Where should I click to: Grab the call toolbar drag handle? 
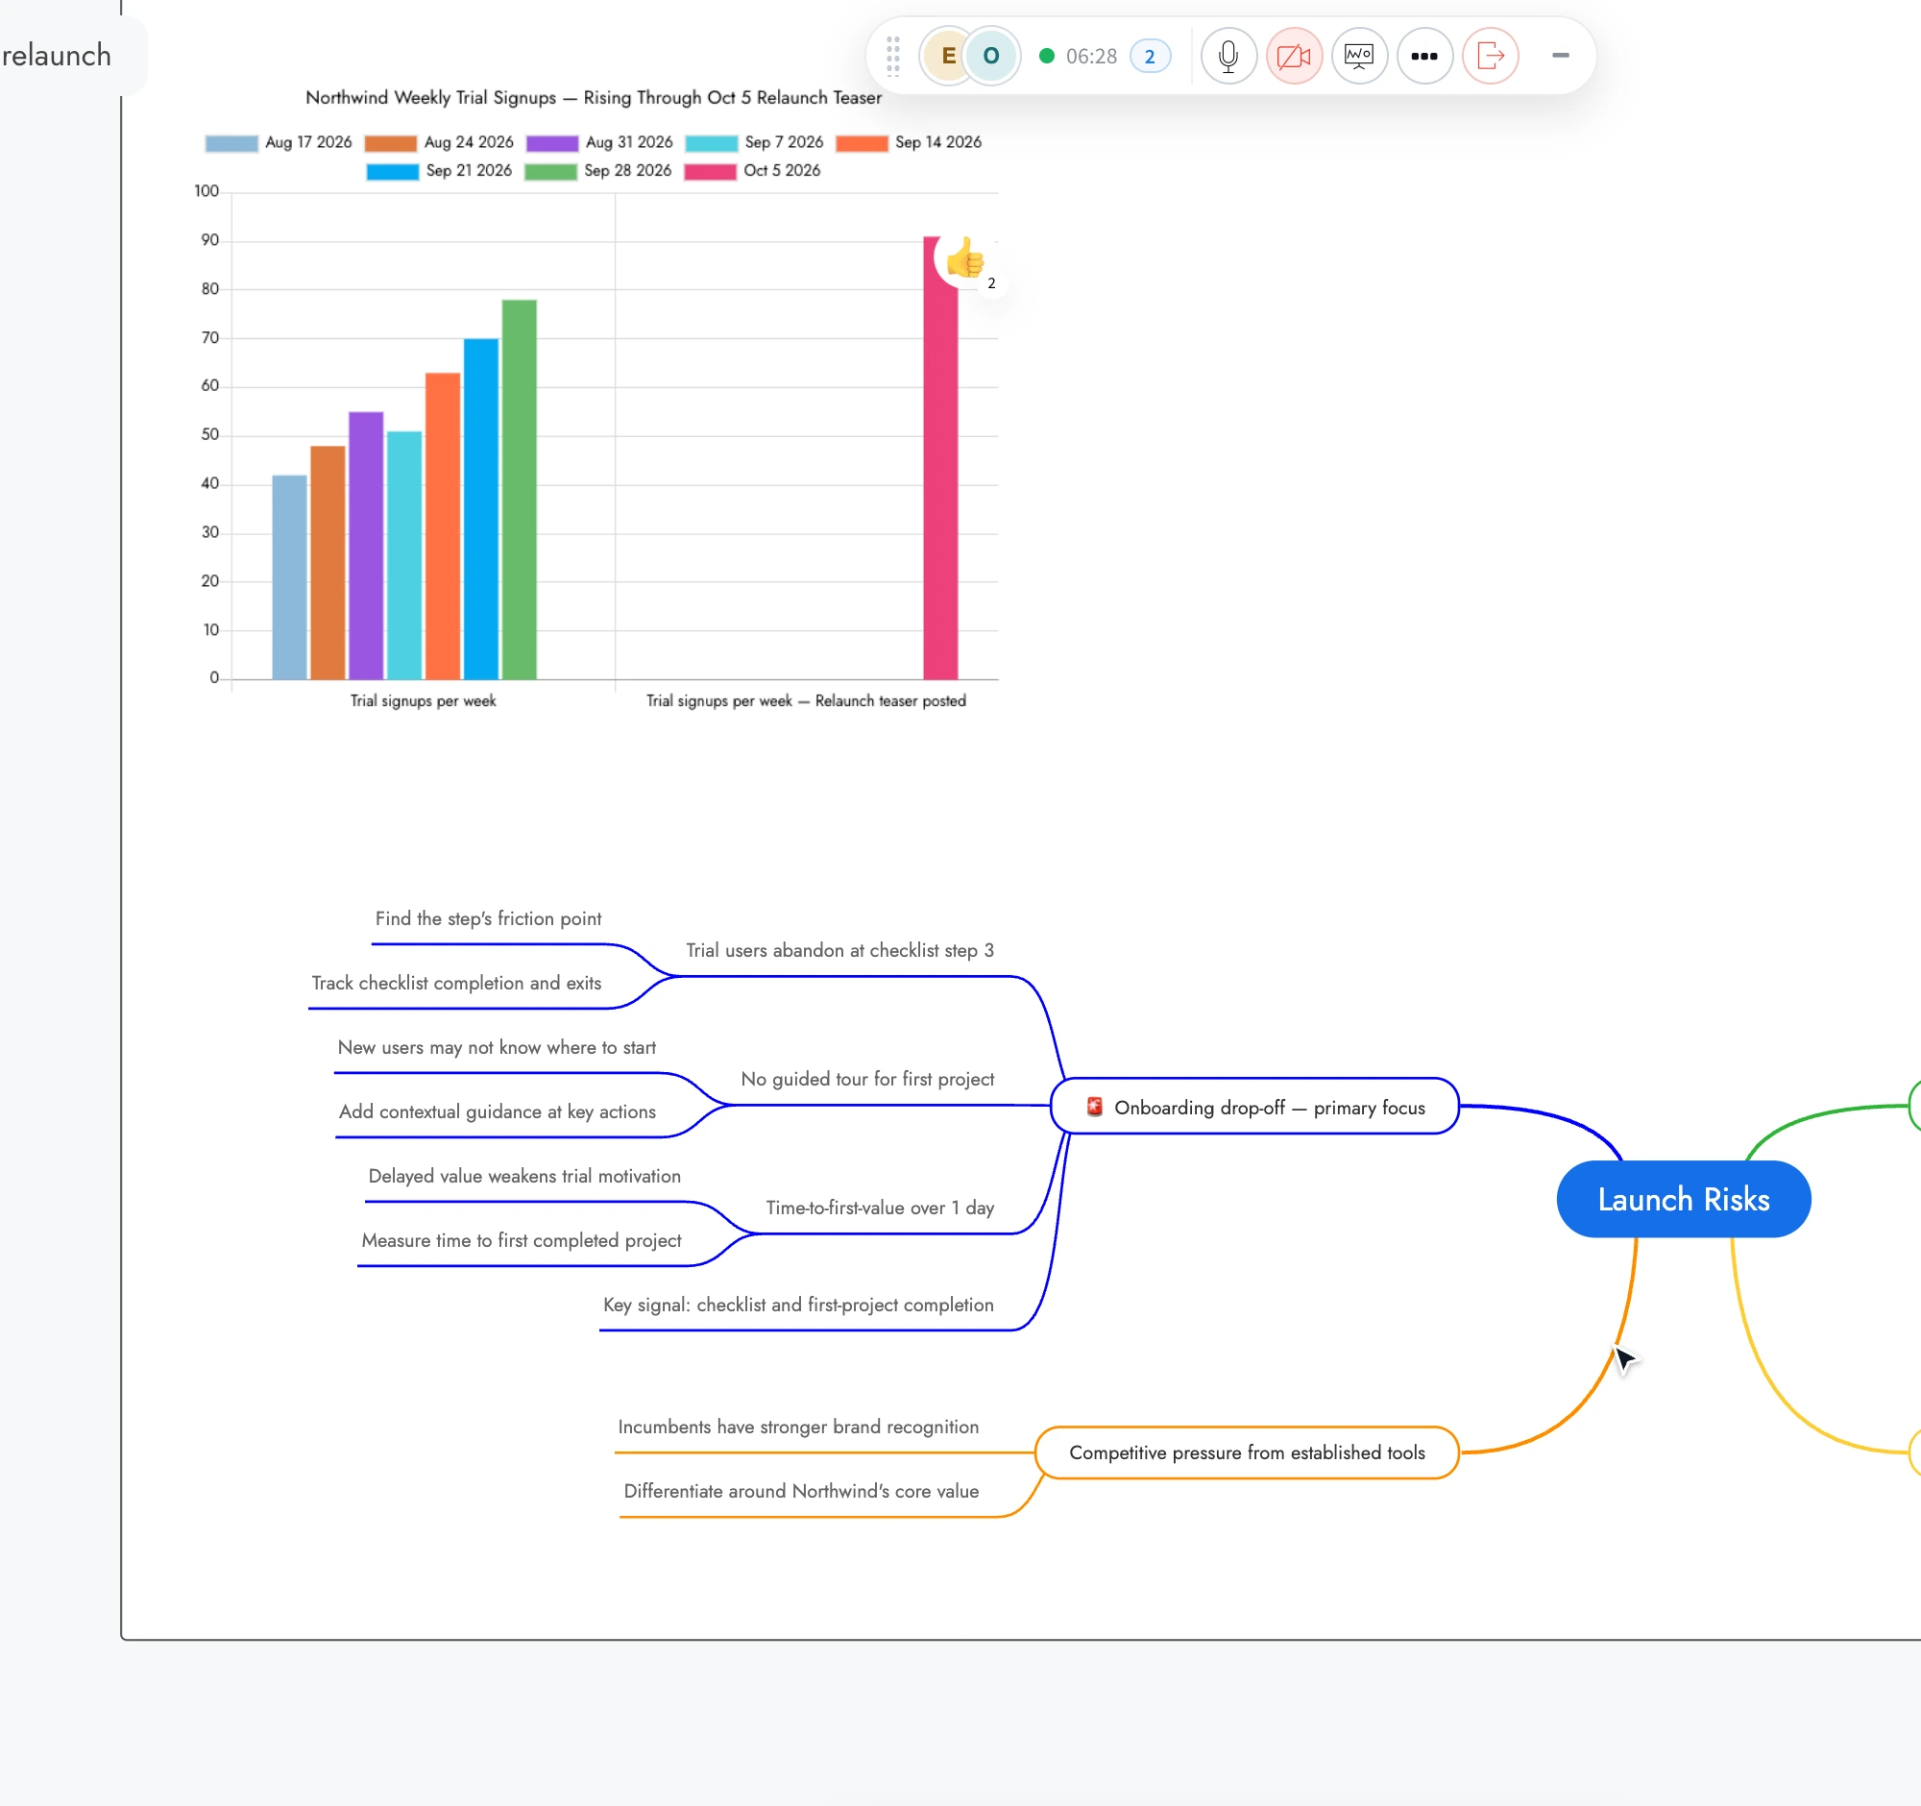point(893,56)
